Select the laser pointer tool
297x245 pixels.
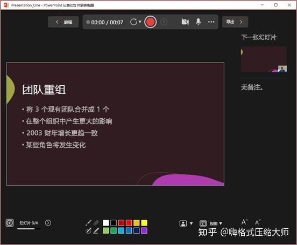coord(88,223)
